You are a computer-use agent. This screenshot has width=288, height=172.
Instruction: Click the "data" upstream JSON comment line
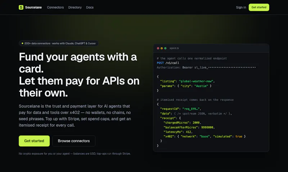tap(196, 113)
